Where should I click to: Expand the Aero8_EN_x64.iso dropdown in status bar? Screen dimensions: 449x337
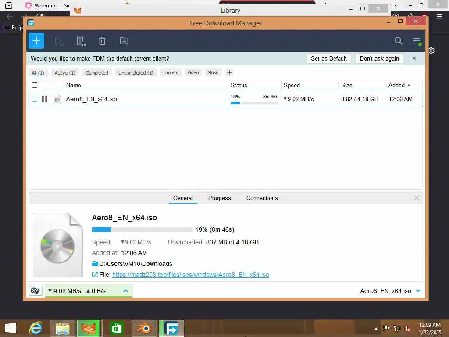[418, 291]
